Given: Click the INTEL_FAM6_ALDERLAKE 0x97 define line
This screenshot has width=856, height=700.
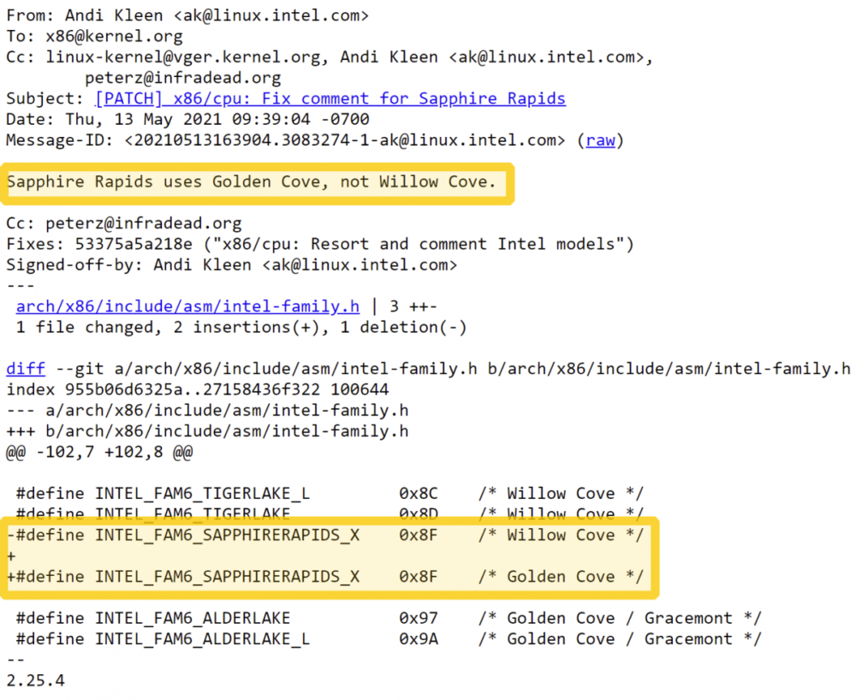Looking at the screenshot, I should pyautogui.click(x=389, y=618).
